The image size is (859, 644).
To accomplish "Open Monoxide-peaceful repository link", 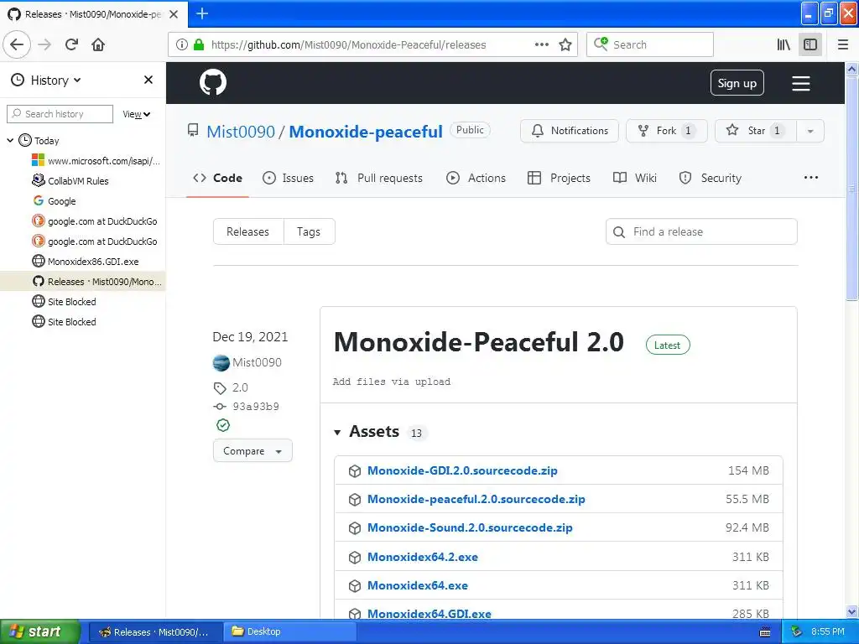I will [x=366, y=132].
